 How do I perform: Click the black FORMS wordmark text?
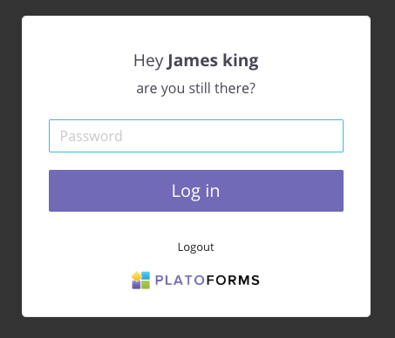[233, 281]
